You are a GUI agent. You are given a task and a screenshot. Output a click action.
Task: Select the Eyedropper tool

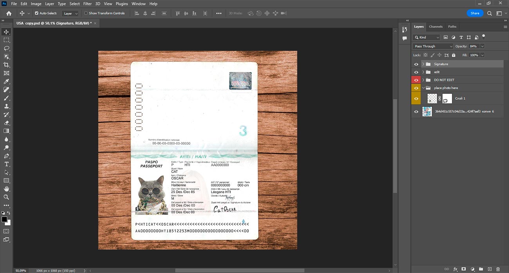pyautogui.click(x=6, y=81)
